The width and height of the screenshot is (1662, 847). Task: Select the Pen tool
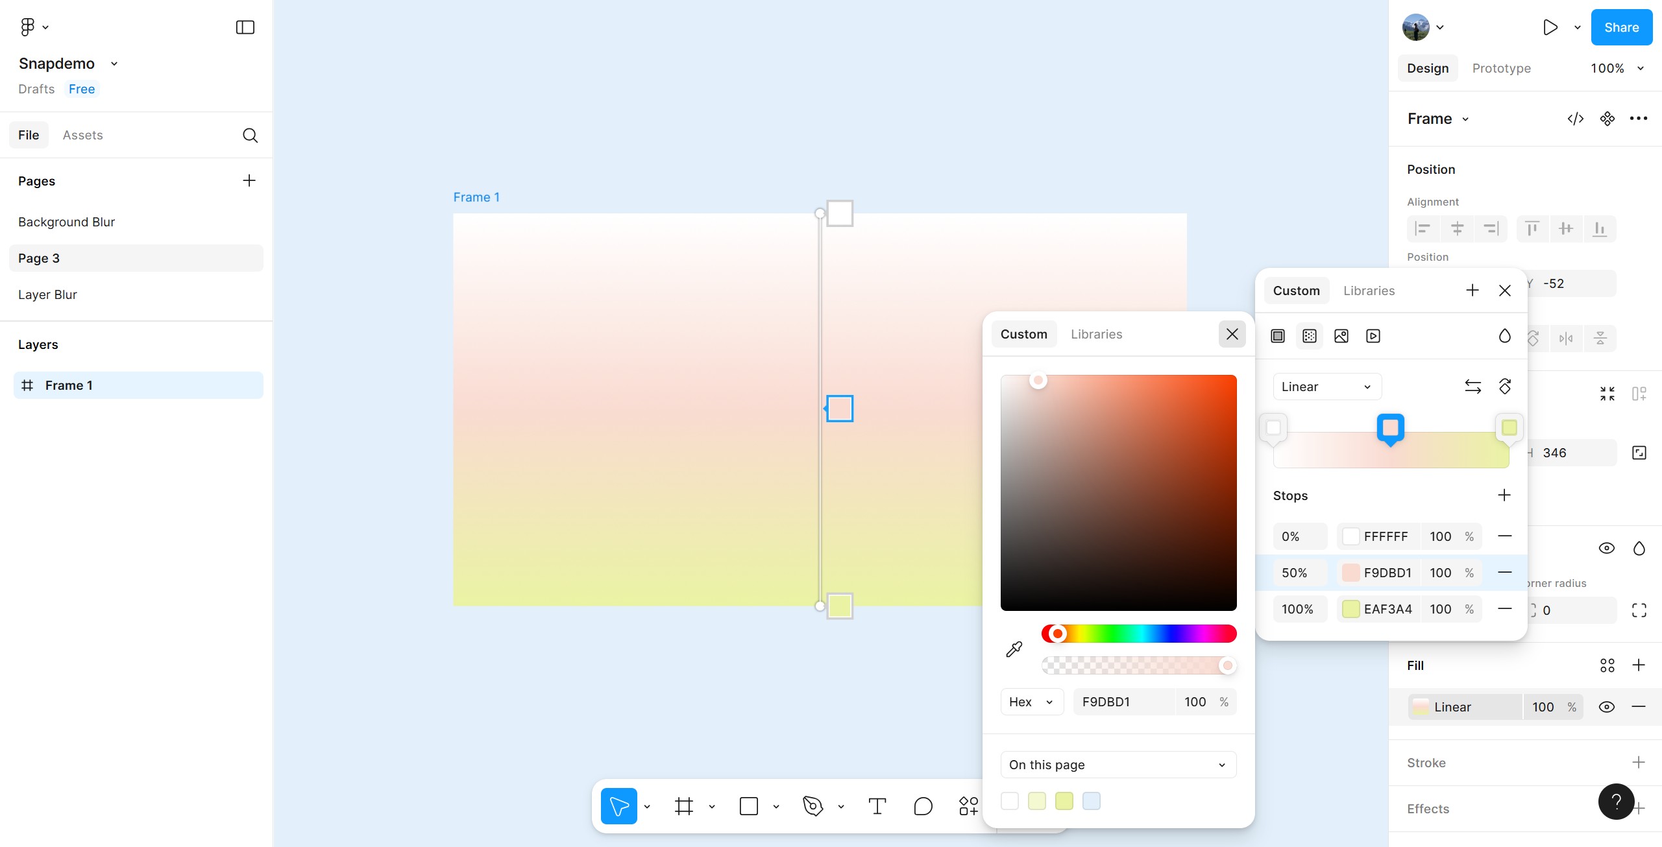pyautogui.click(x=813, y=806)
